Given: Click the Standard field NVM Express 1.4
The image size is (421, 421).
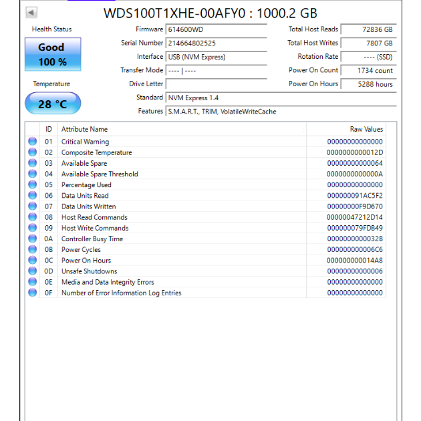Looking at the screenshot, I should (x=281, y=98).
